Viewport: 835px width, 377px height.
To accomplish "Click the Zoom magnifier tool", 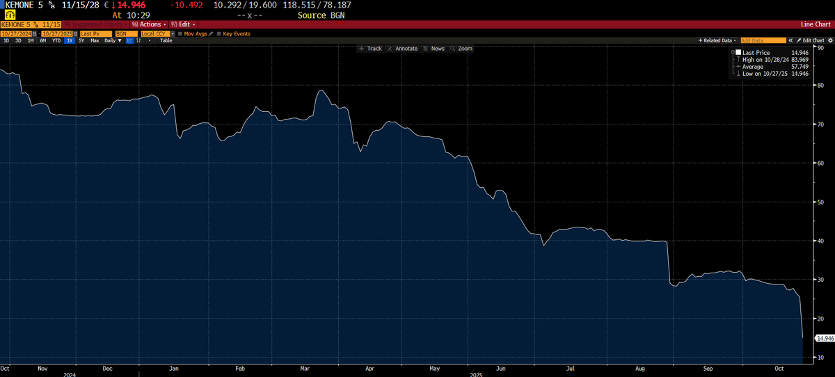I will (461, 49).
